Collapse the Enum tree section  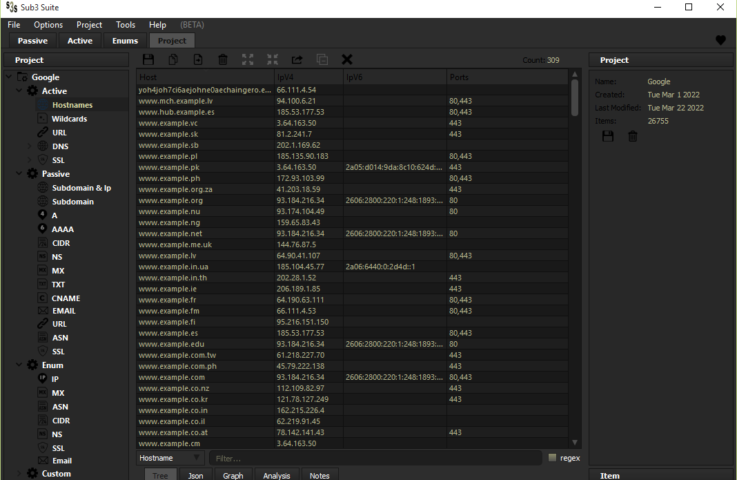tap(19, 365)
